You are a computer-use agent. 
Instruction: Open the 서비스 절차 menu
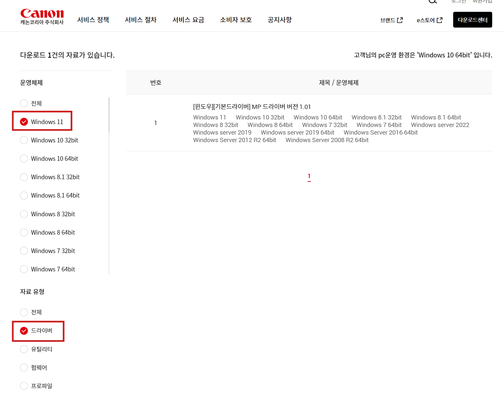[x=140, y=20]
